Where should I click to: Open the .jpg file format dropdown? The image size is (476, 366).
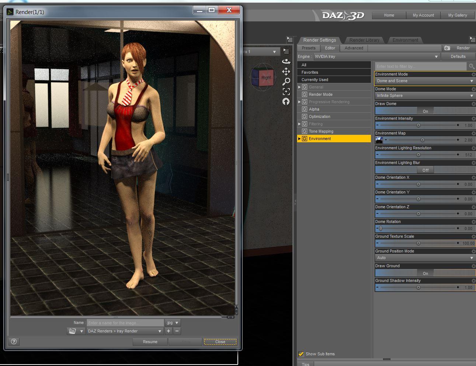[x=173, y=323]
